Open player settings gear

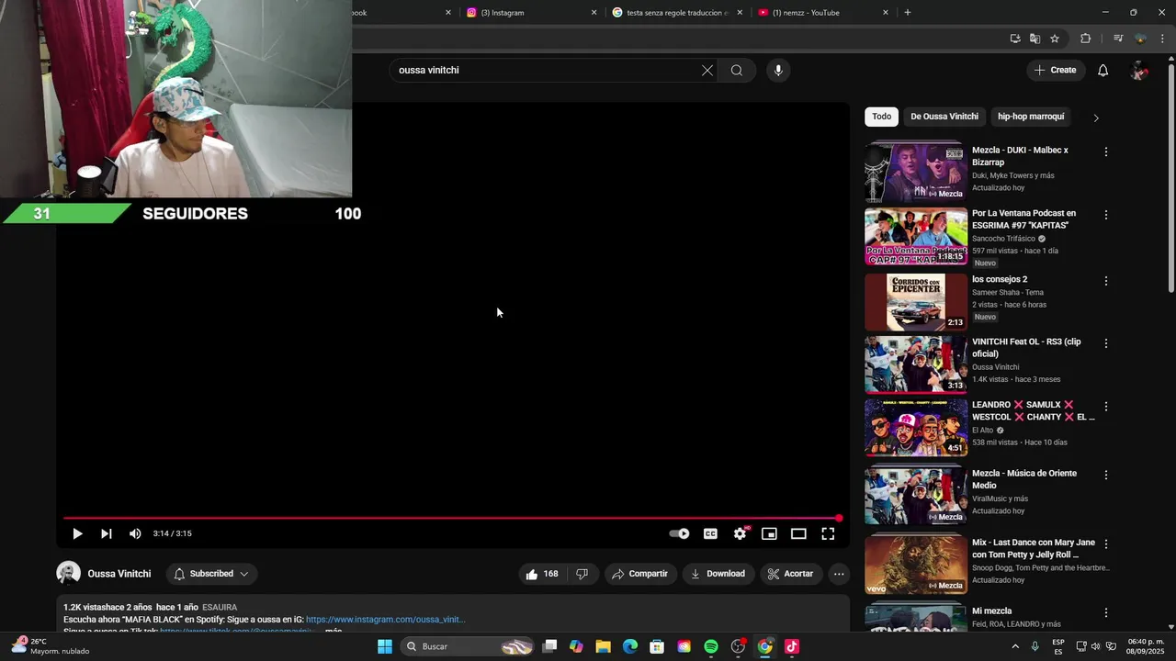click(x=741, y=533)
